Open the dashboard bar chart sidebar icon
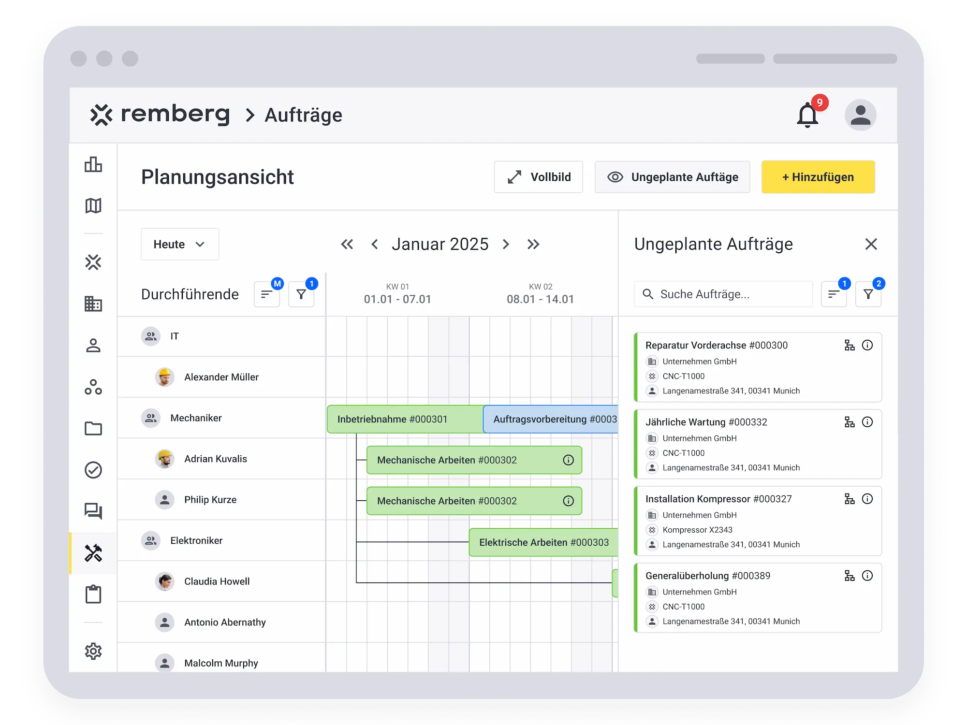The width and height of the screenshot is (967, 725). click(x=93, y=164)
